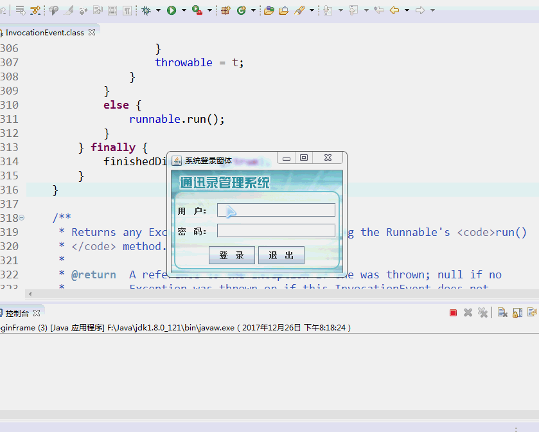Click the 'finally' keyword at line 313

pyautogui.click(x=113, y=148)
